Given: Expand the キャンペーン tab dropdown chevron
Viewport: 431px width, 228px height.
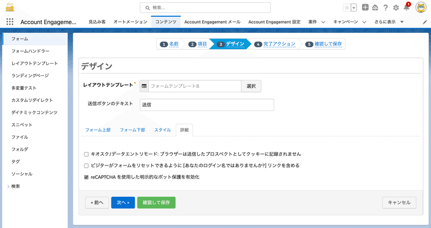Looking at the screenshot, I should 364,22.
